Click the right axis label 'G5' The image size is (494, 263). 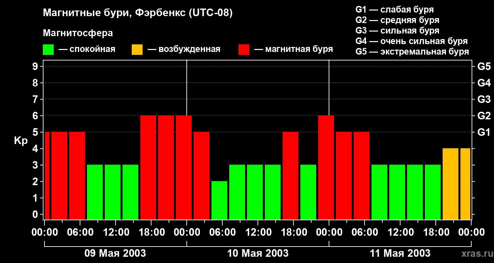(x=484, y=66)
